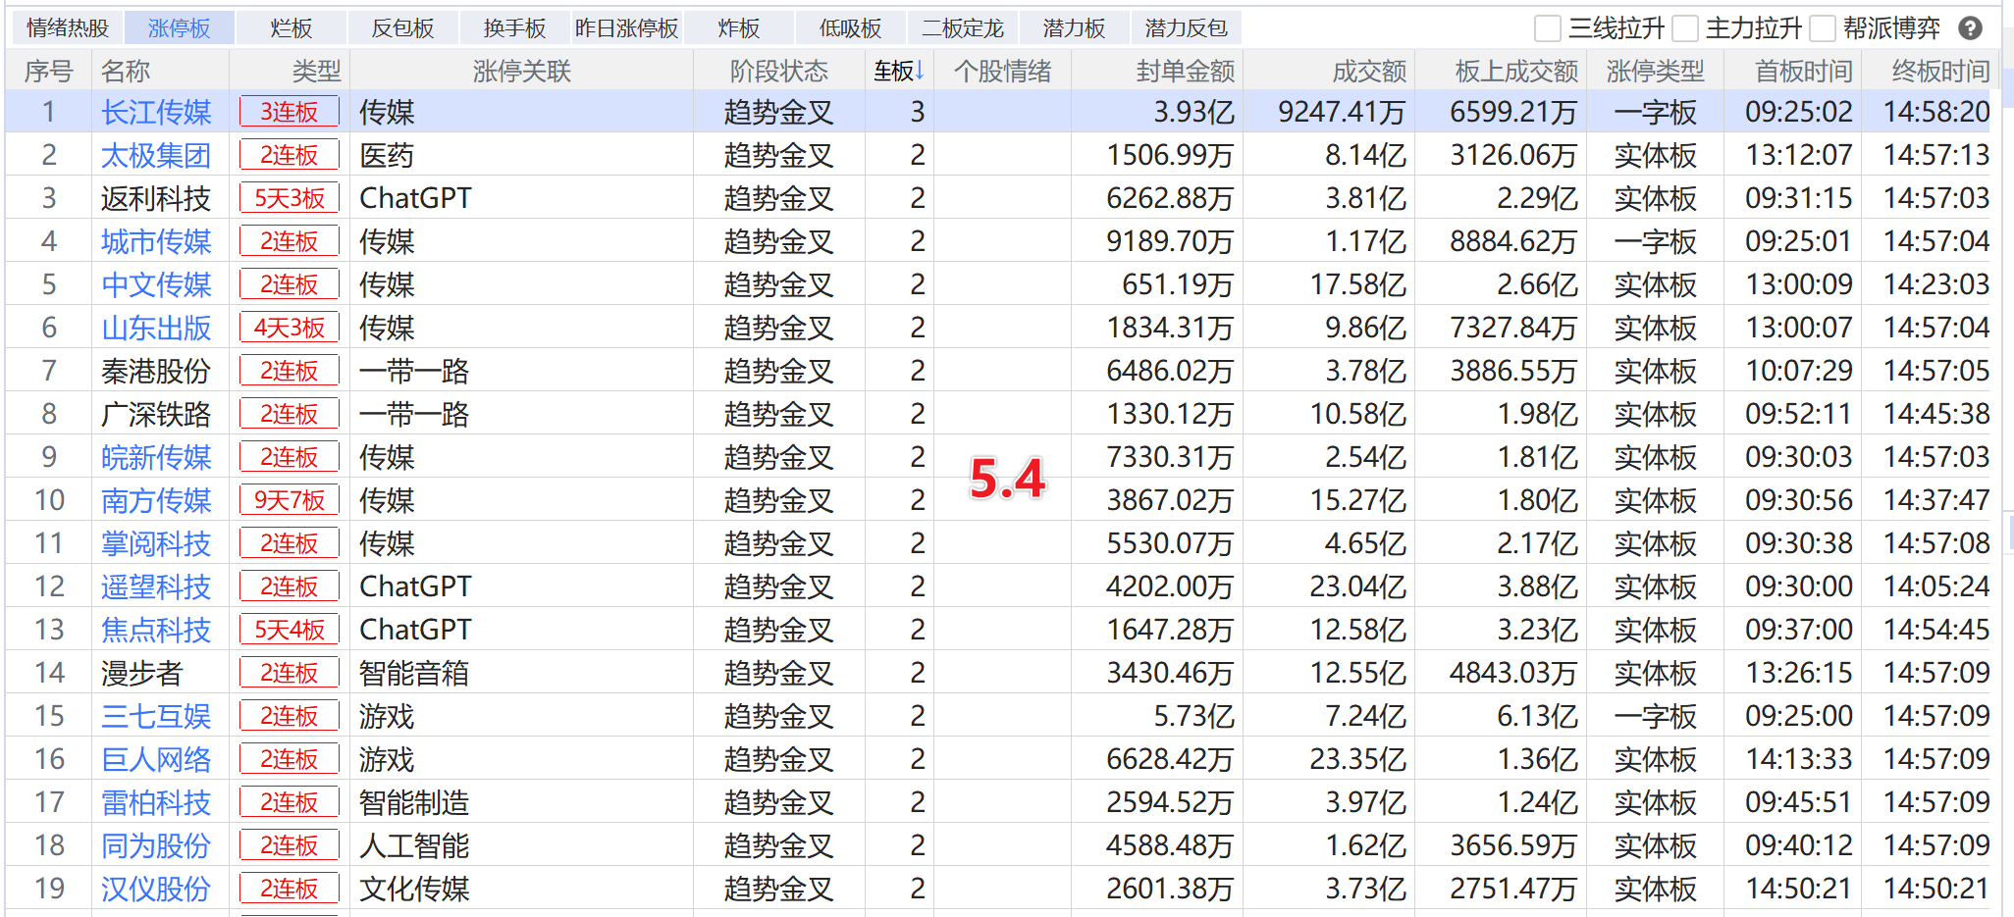This screenshot has height=917, width=2014.
Task: Switch to the 炸板 tab
Action: (739, 28)
